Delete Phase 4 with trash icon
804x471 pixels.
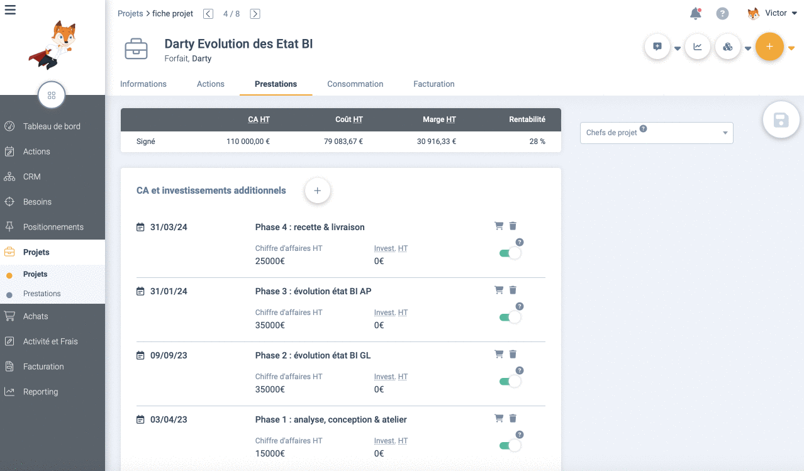[513, 226]
